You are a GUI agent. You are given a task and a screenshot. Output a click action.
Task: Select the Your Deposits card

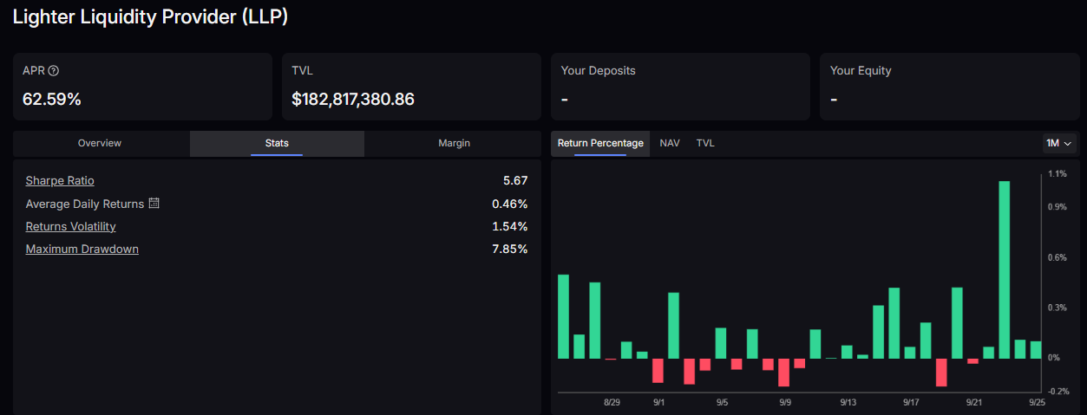click(x=680, y=87)
